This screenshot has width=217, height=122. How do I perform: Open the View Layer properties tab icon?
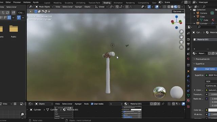(188, 49)
